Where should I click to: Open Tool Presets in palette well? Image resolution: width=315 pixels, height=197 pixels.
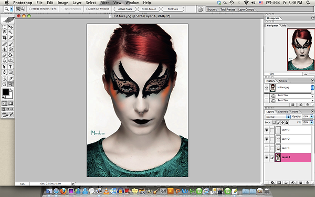pos(228,9)
